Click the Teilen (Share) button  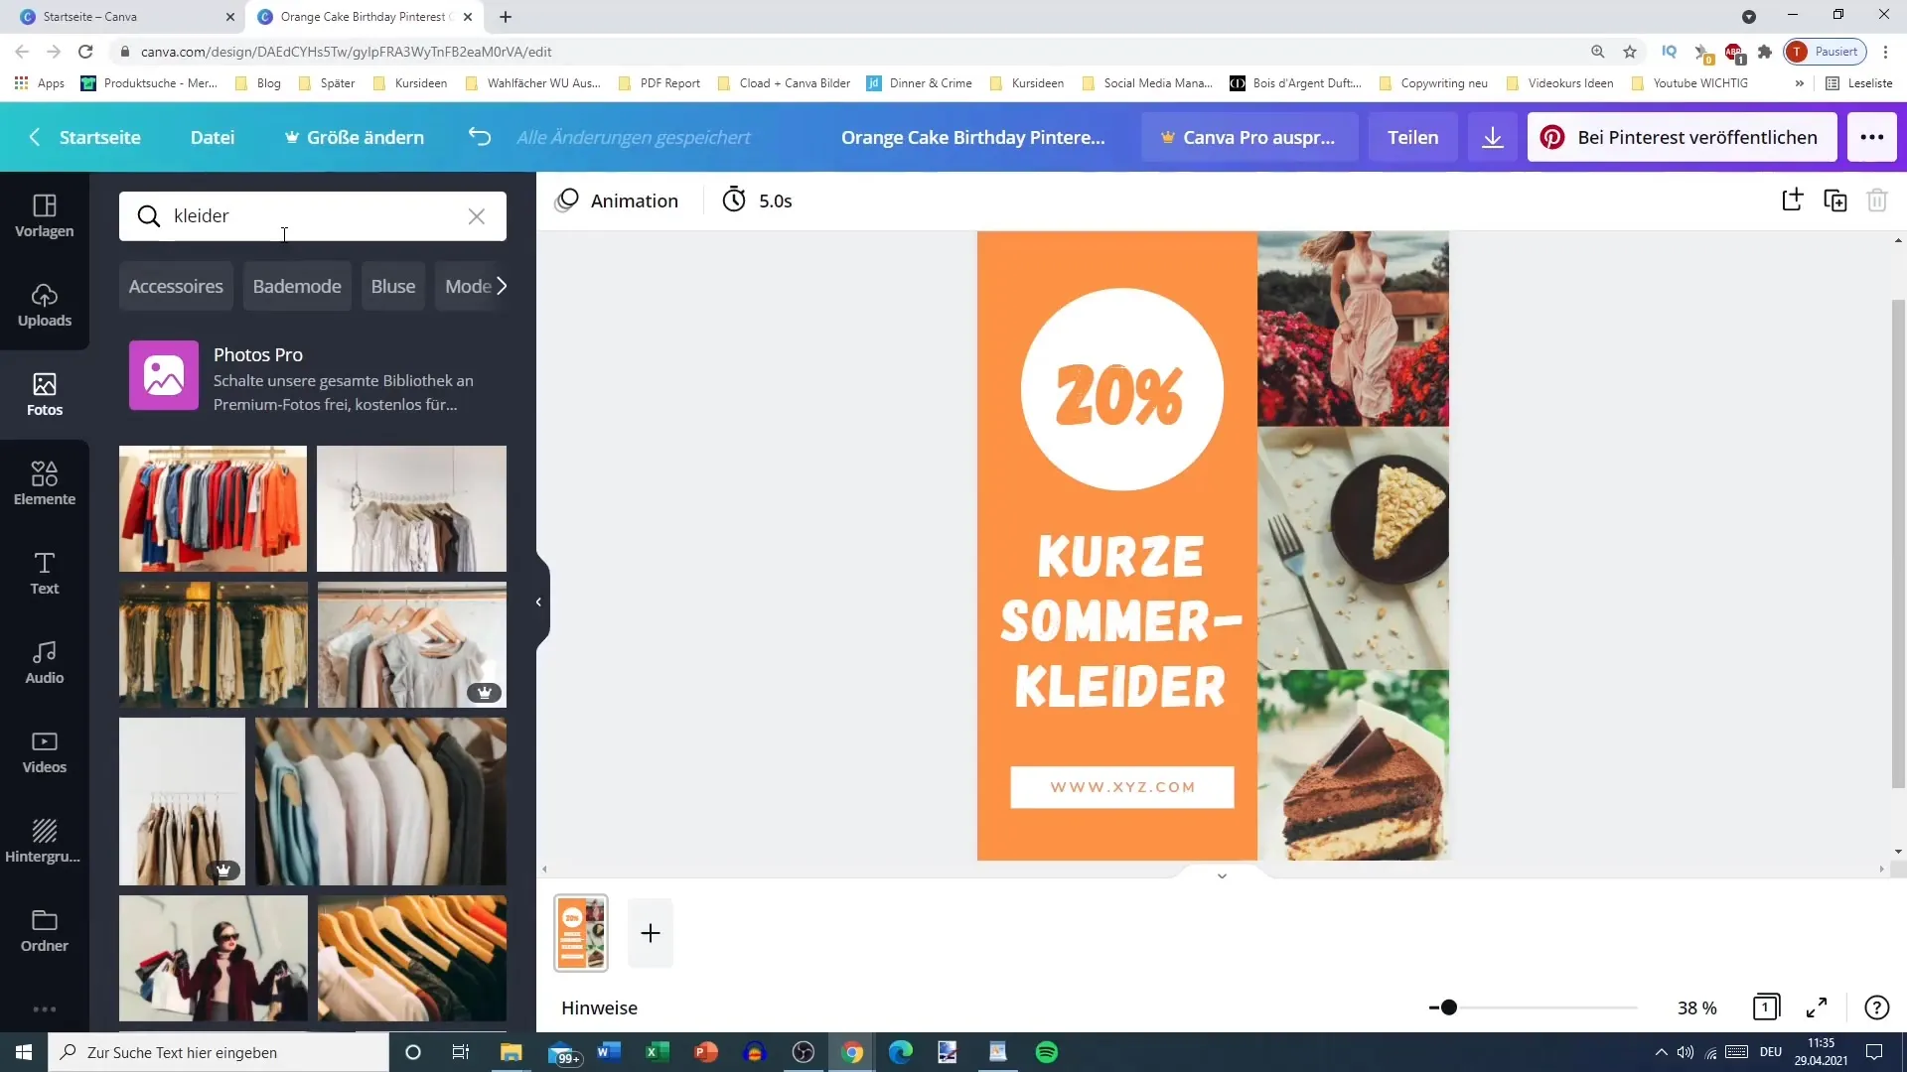tap(1413, 136)
